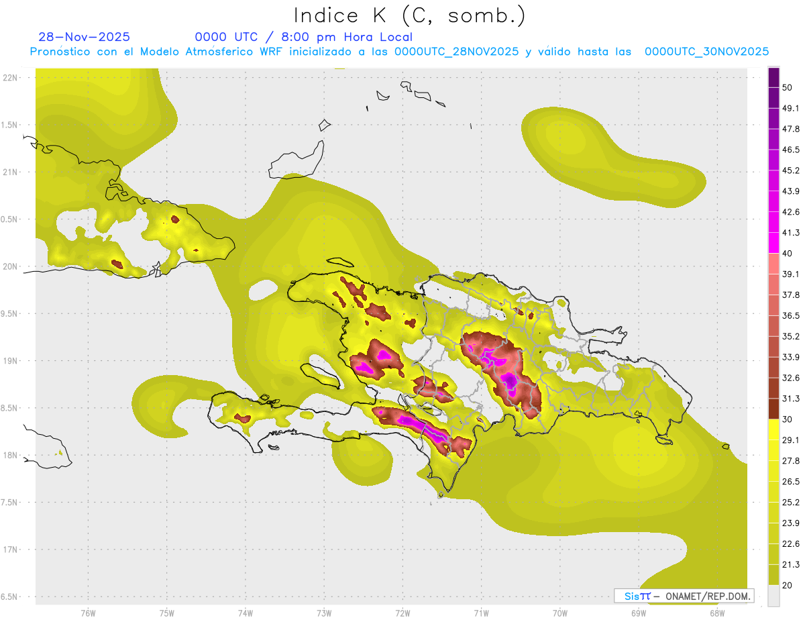Click the 'SisTT - ONAMET/REP.DOM.' credit box
The image size is (805, 622).
tap(684, 596)
